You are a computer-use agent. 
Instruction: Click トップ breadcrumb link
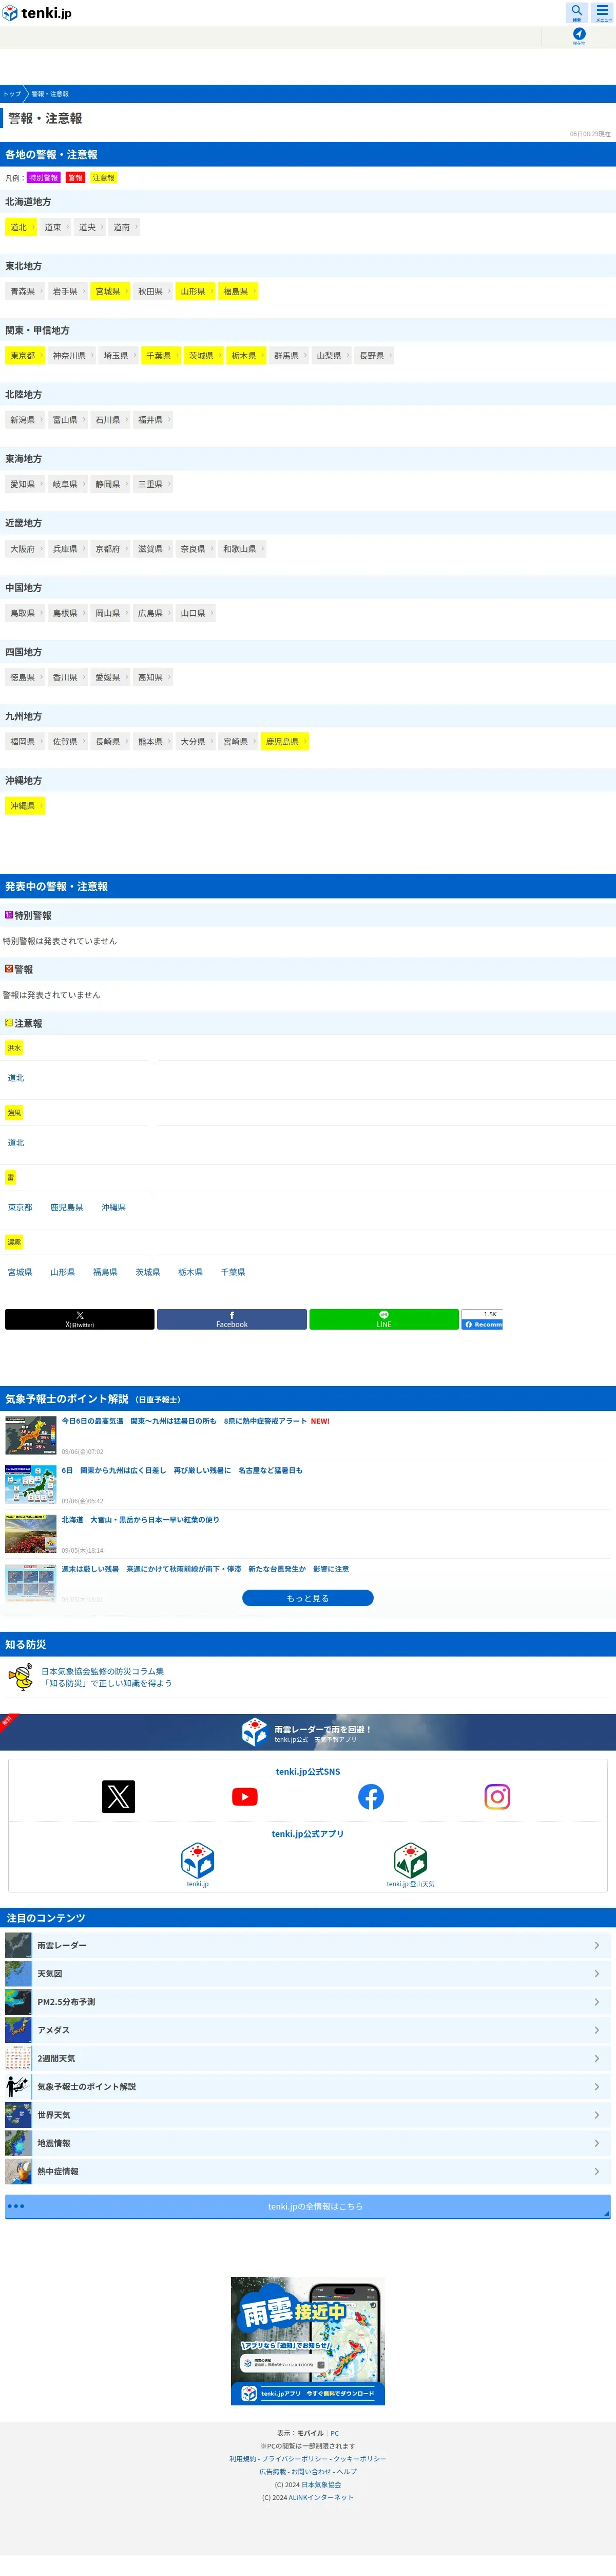[12, 94]
